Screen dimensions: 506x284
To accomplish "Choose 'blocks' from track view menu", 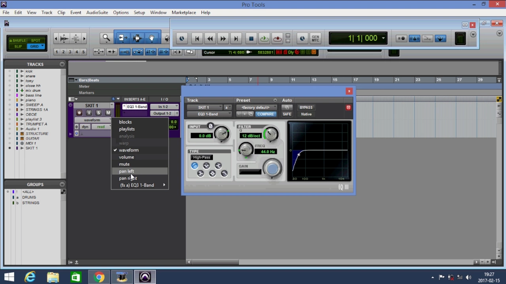I will coord(125,122).
